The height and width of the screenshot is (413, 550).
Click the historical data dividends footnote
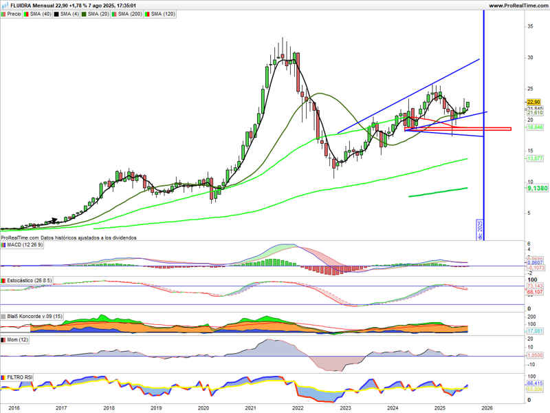[69, 237]
